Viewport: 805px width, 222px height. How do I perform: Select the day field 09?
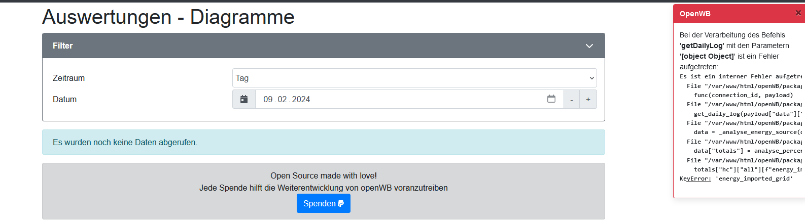point(268,100)
